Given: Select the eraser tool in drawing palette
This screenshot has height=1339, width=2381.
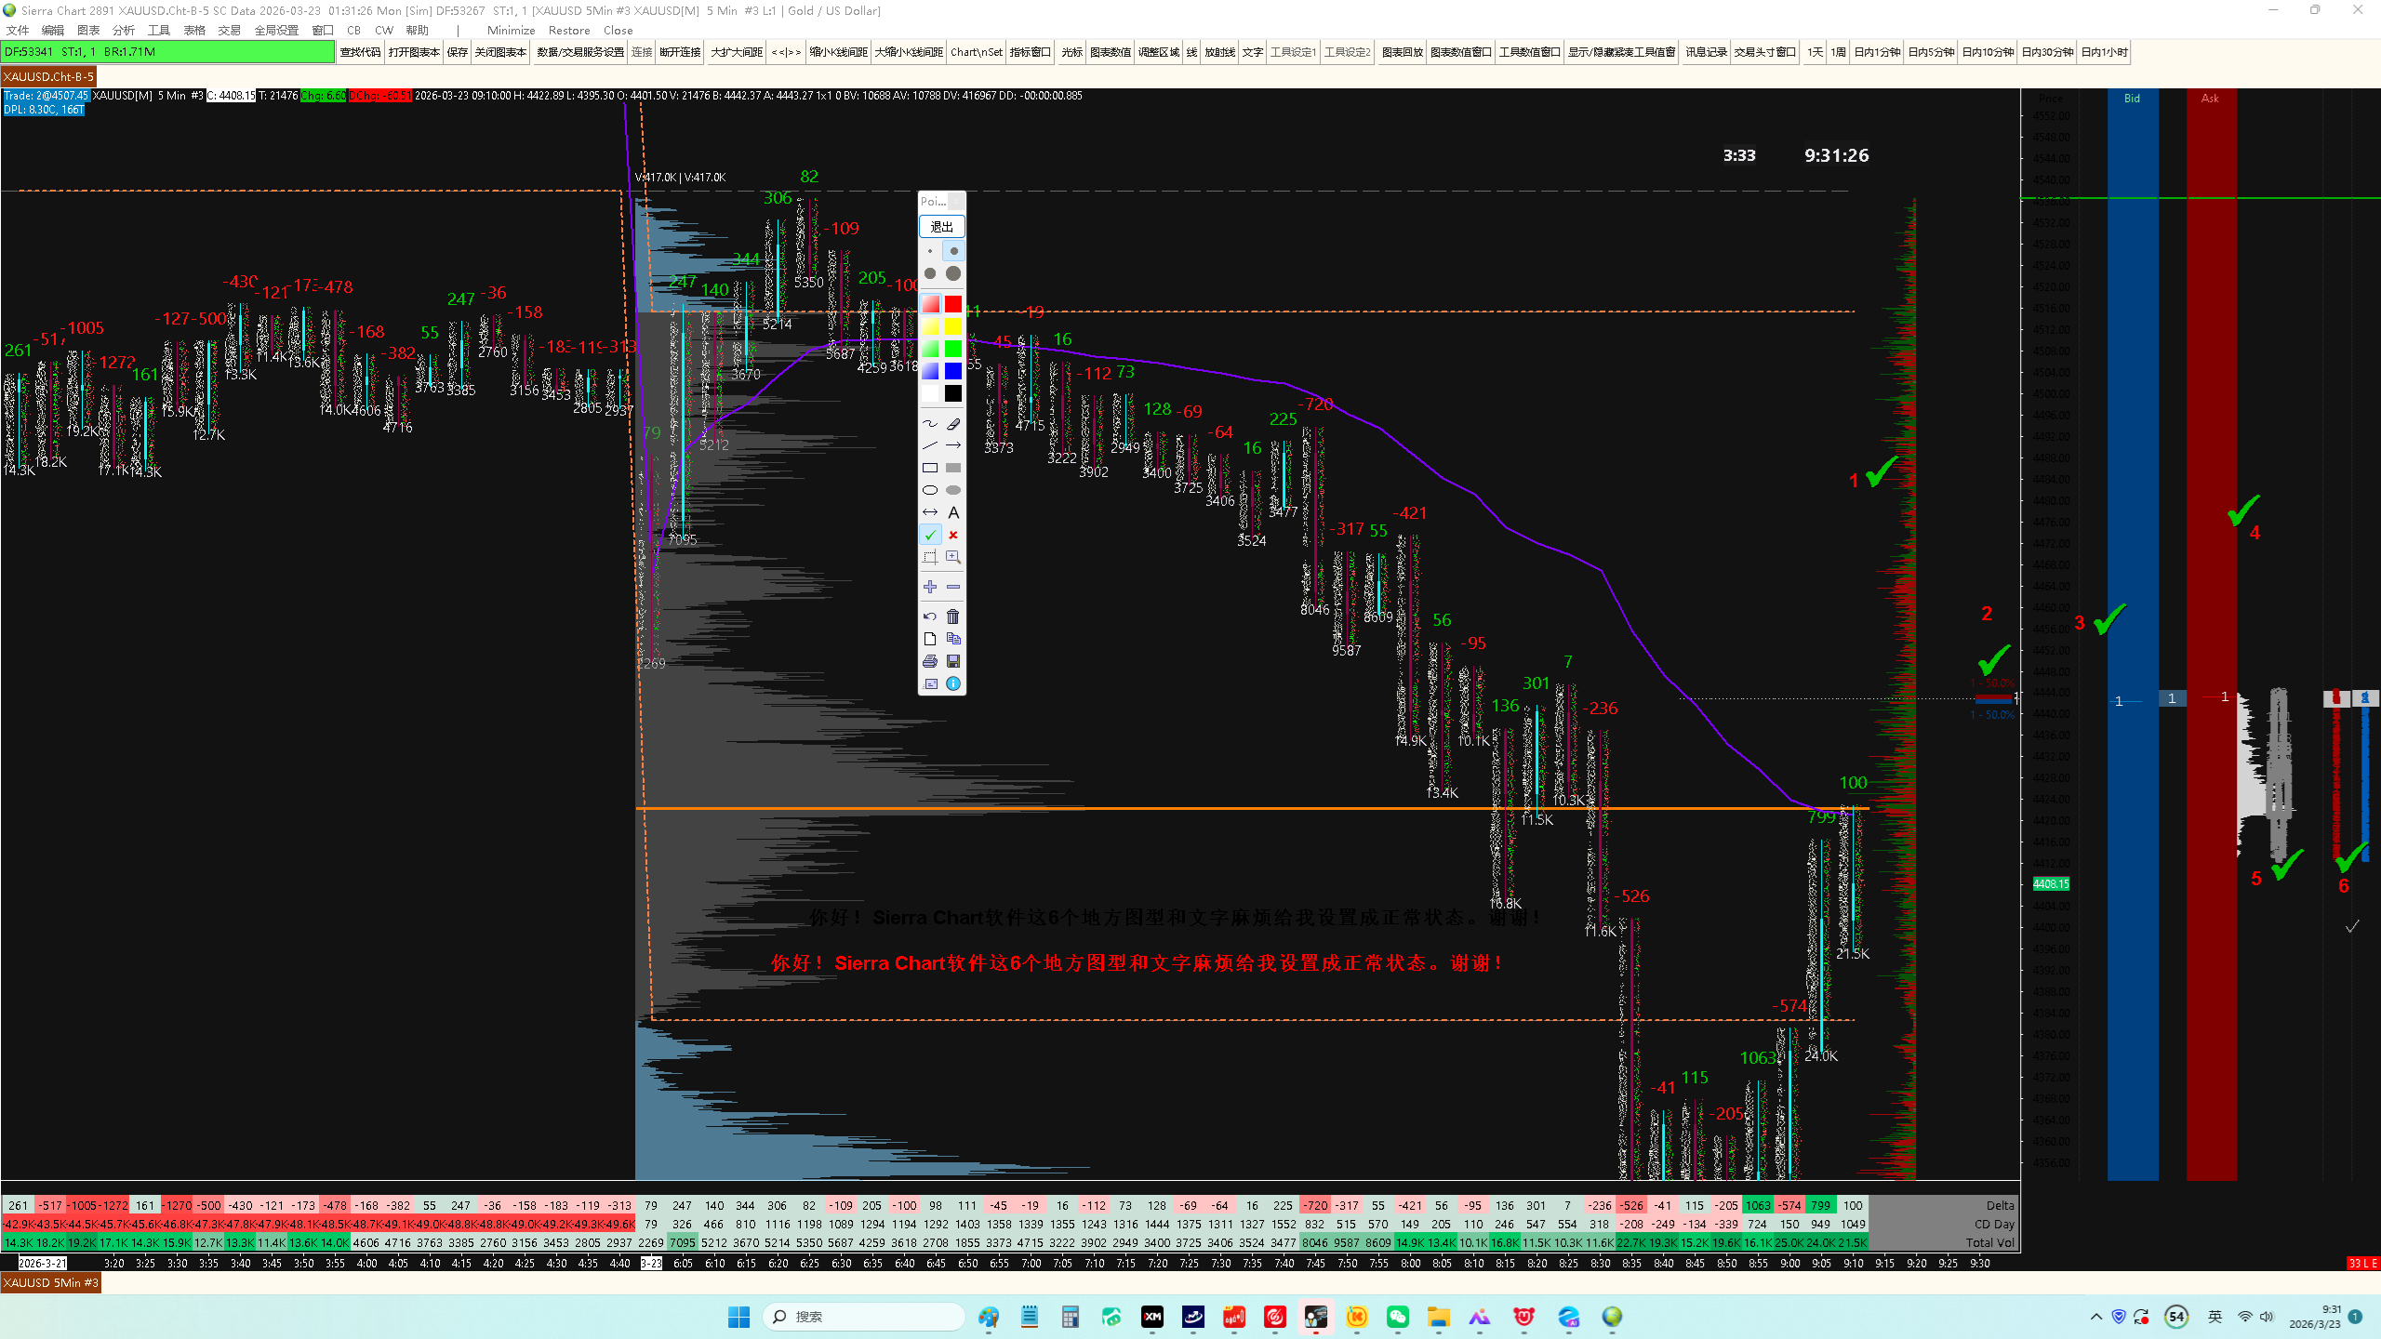Looking at the screenshot, I should (x=953, y=424).
